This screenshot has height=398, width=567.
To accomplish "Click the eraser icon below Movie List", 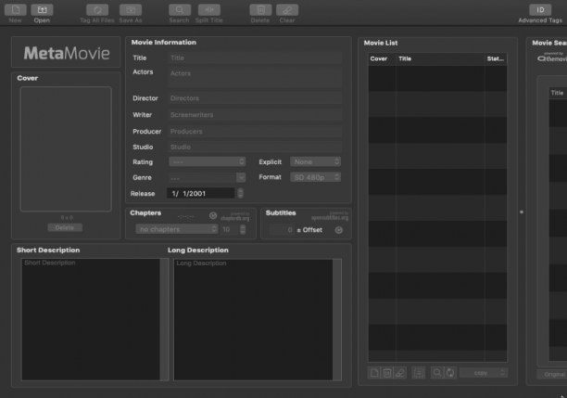I will [x=400, y=373].
